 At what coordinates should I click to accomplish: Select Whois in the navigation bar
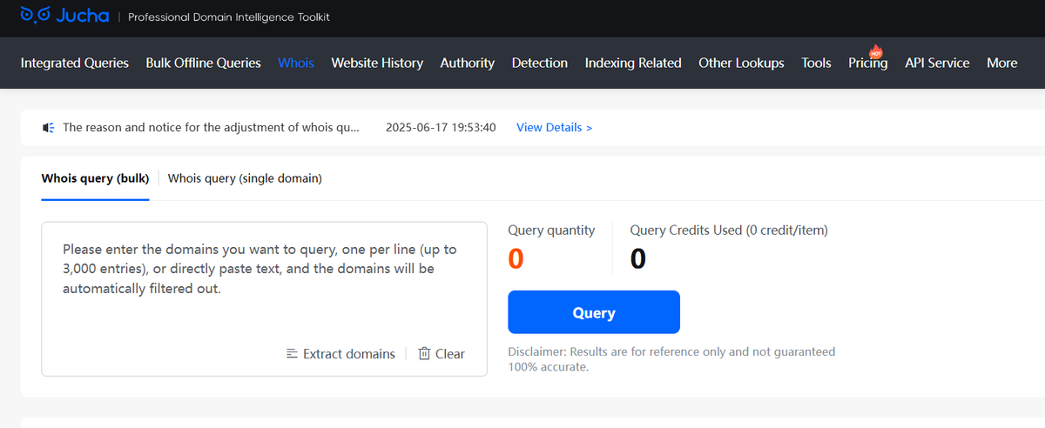[296, 63]
